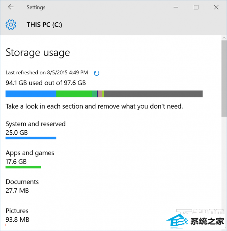Close the Settings window

point(216,7)
